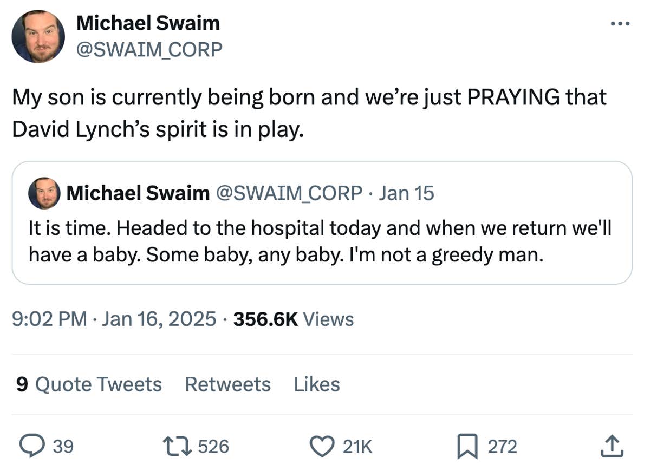Show the Likes list

click(x=317, y=384)
